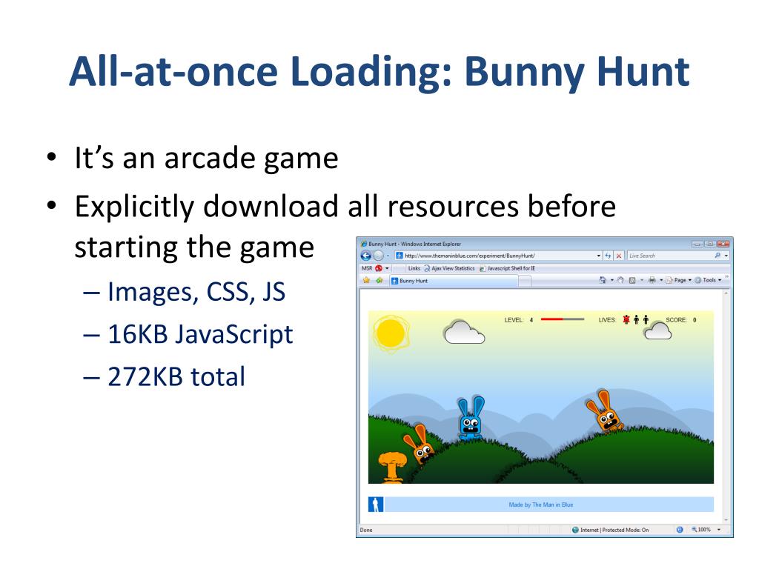Expand the address bar history dropdown arrow
The height and width of the screenshot is (569, 759).
[599, 256]
